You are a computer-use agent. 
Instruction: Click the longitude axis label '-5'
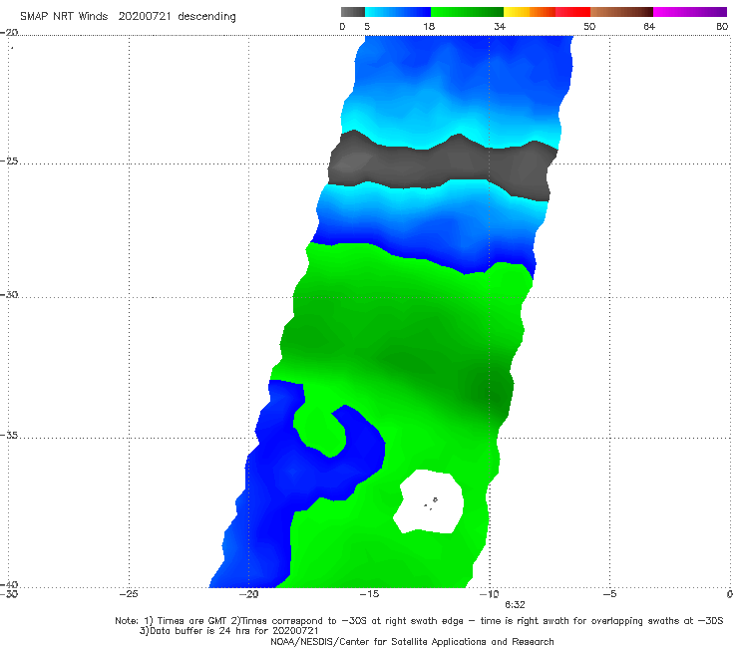pyautogui.click(x=609, y=594)
